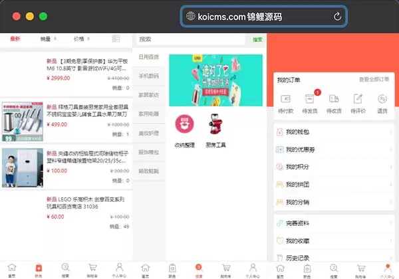Click the 我的积分 points icon
Screen dimensions: 399x279
coord(280,167)
